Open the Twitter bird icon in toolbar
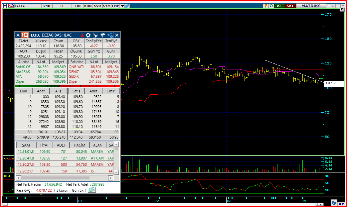 pos(127,6)
